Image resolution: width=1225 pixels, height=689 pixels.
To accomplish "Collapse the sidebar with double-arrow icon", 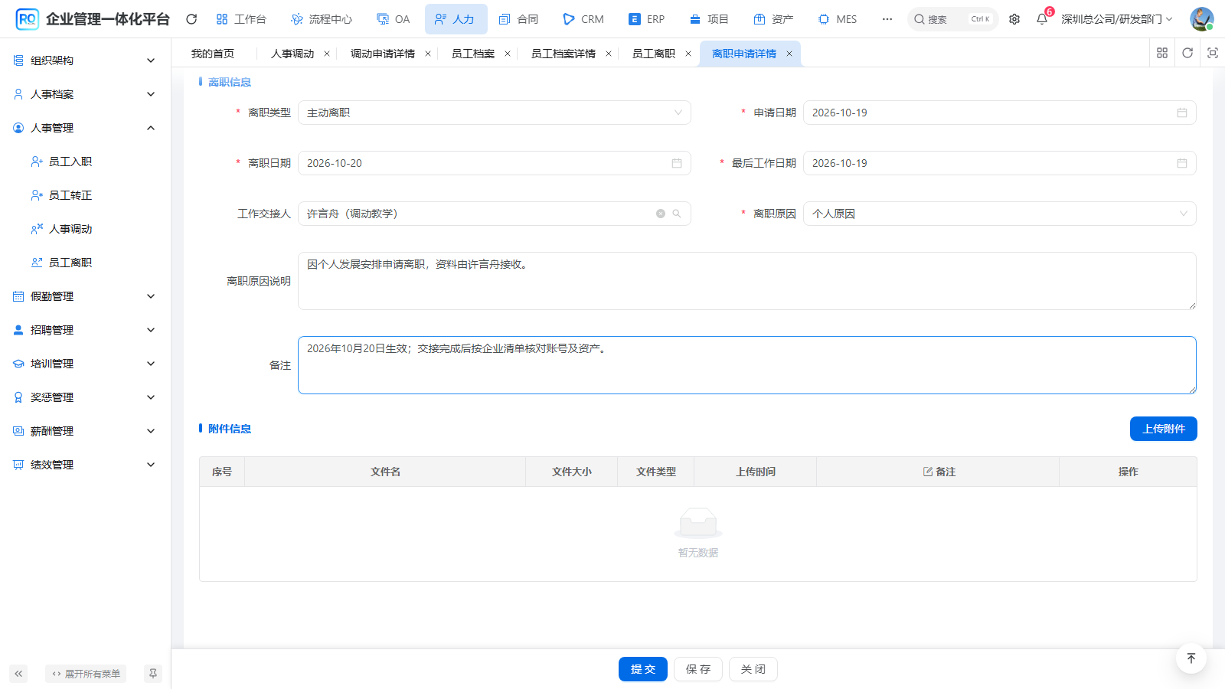I will (18, 674).
